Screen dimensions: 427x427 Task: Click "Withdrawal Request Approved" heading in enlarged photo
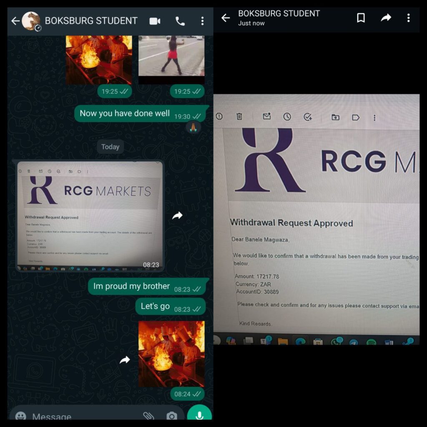(x=291, y=223)
